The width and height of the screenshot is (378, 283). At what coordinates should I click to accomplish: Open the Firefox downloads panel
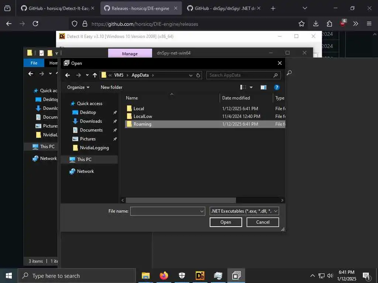(316, 24)
